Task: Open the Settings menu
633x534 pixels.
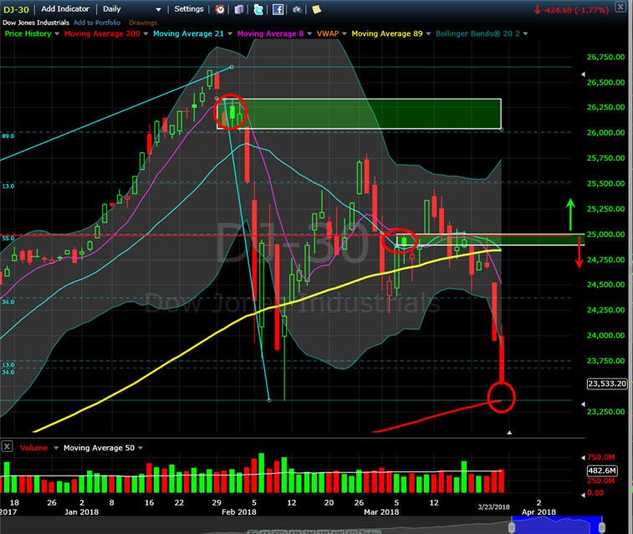Action: coord(189,9)
